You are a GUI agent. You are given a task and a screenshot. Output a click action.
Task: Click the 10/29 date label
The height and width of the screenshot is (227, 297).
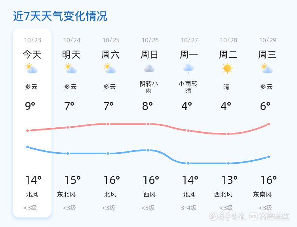(x=268, y=40)
